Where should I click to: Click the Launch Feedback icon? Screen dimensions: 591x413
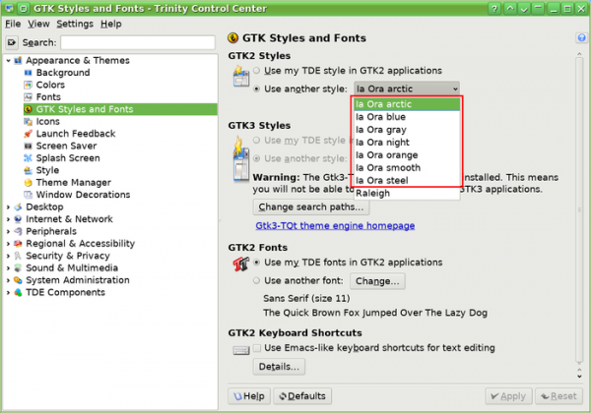[x=28, y=134]
